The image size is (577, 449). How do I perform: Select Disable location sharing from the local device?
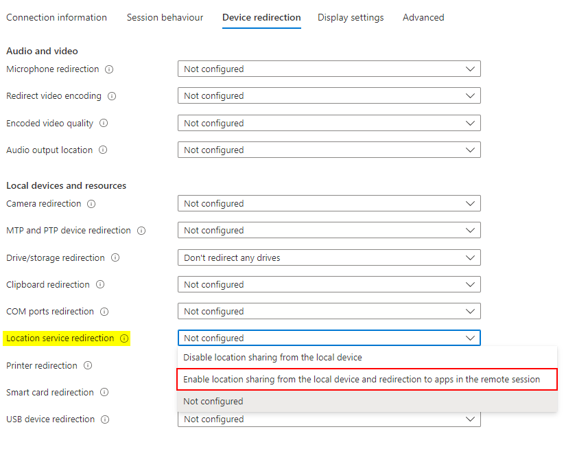pyautogui.click(x=272, y=358)
